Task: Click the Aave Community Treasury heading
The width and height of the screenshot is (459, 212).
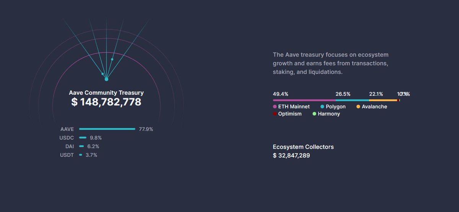Action: pyautogui.click(x=106, y=93)
